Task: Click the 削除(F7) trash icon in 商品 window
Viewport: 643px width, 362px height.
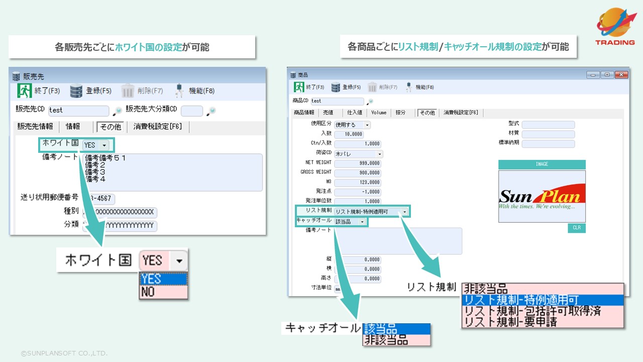Action: [372, 87]
